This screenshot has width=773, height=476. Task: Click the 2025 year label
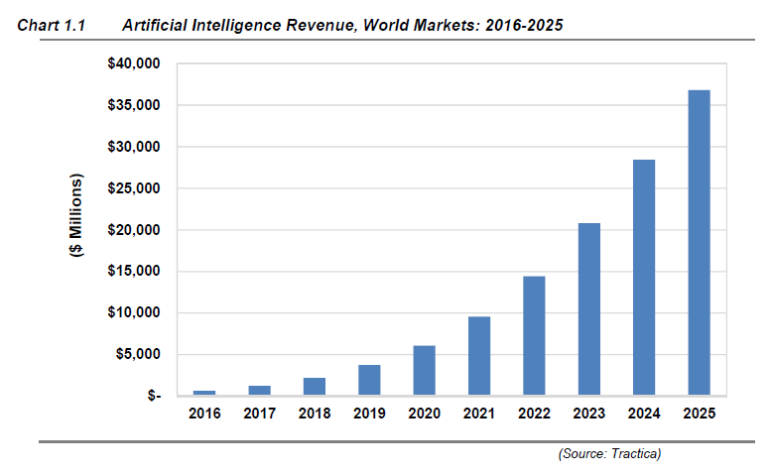click(x=699, y=414)
